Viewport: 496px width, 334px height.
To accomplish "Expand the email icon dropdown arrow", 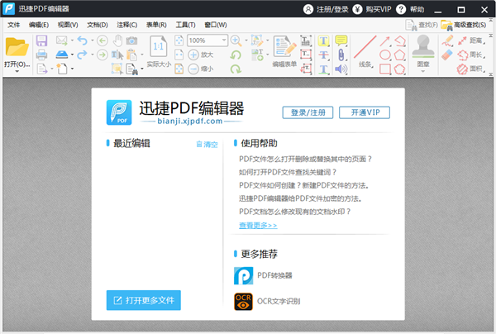I will [x=72, y=41].
